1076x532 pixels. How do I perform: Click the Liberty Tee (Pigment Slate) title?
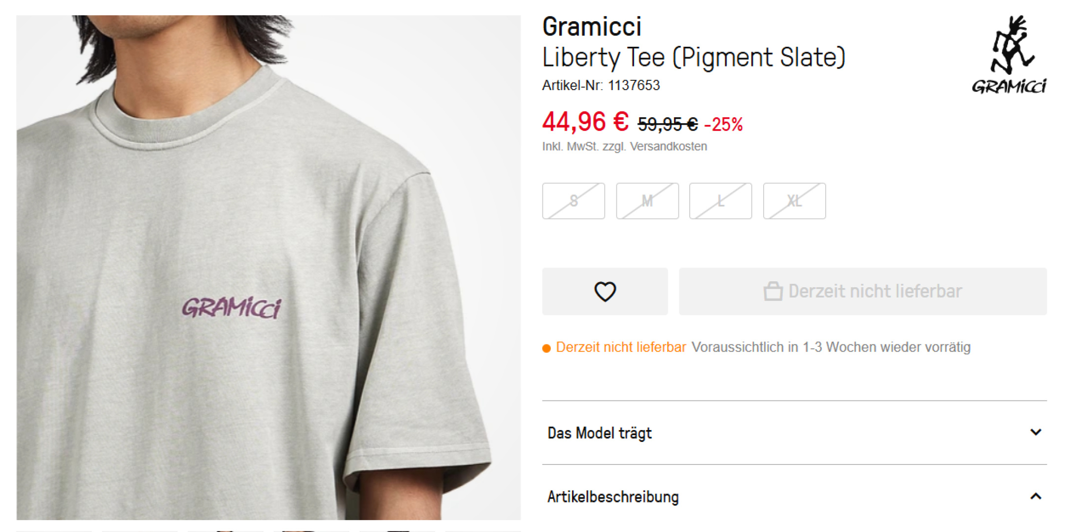pyautogui.click(x=694, y=57)
